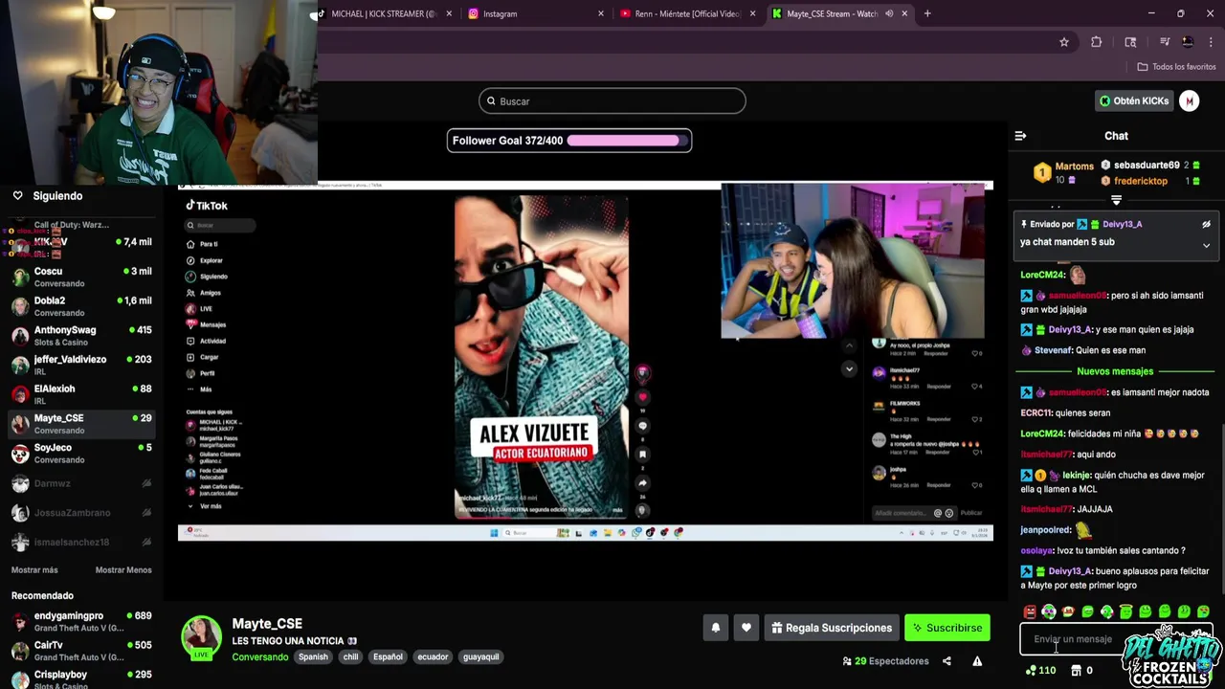Screen dimensions: 1225x689
Task: Close the Instagram tab
Action: click(x=601, y=13)
